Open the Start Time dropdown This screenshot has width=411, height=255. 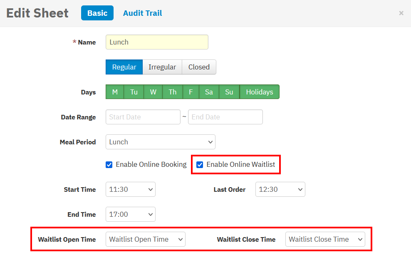130,189
